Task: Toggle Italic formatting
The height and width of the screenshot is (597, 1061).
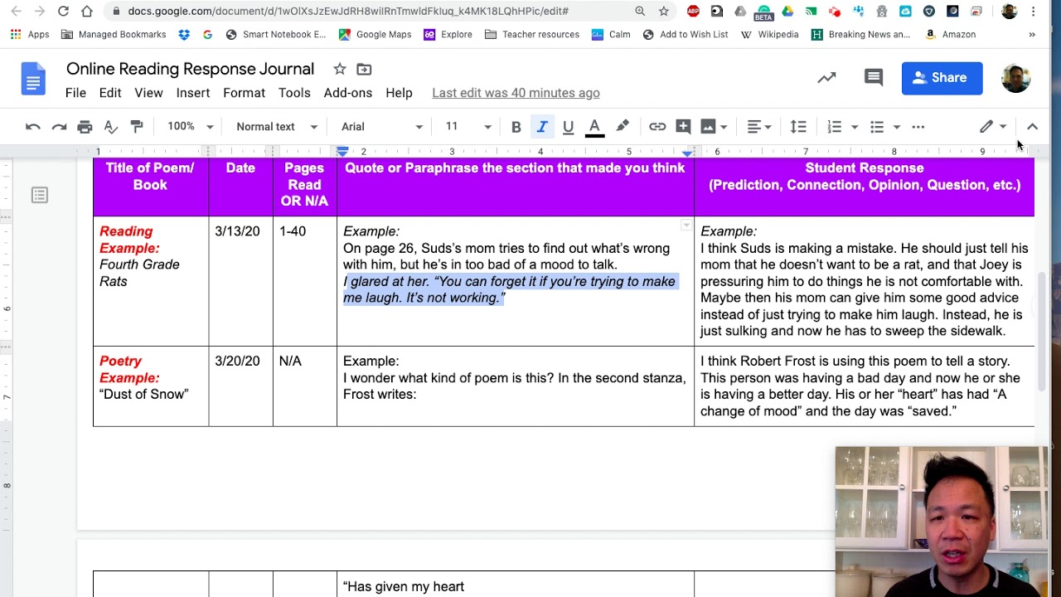Action: coord(542,127)
